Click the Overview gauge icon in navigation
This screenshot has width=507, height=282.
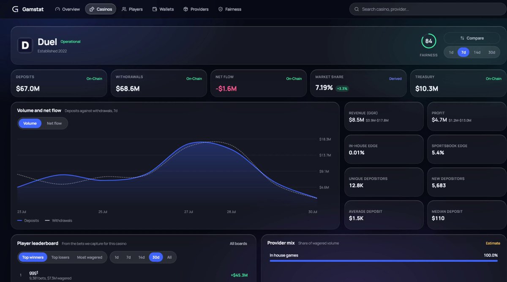[57, 9]
